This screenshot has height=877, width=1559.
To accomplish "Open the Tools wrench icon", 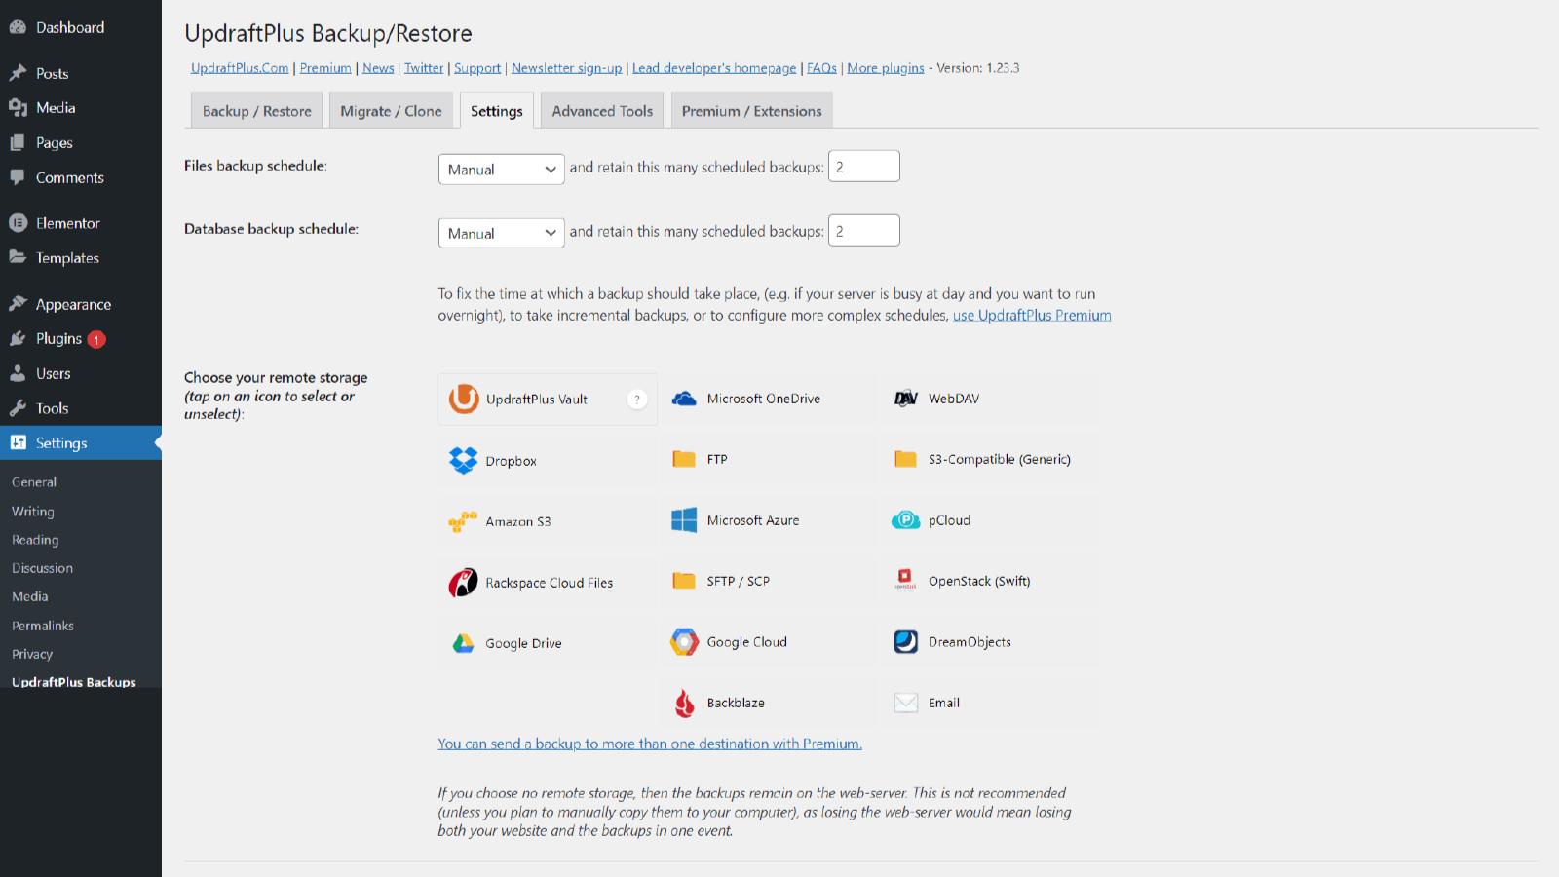I will [x=18, y=408].
